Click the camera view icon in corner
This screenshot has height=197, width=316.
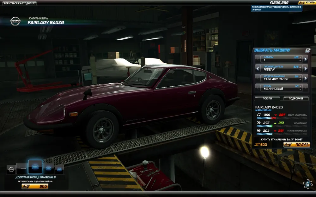pyautogui.click(x=307, y=184)
